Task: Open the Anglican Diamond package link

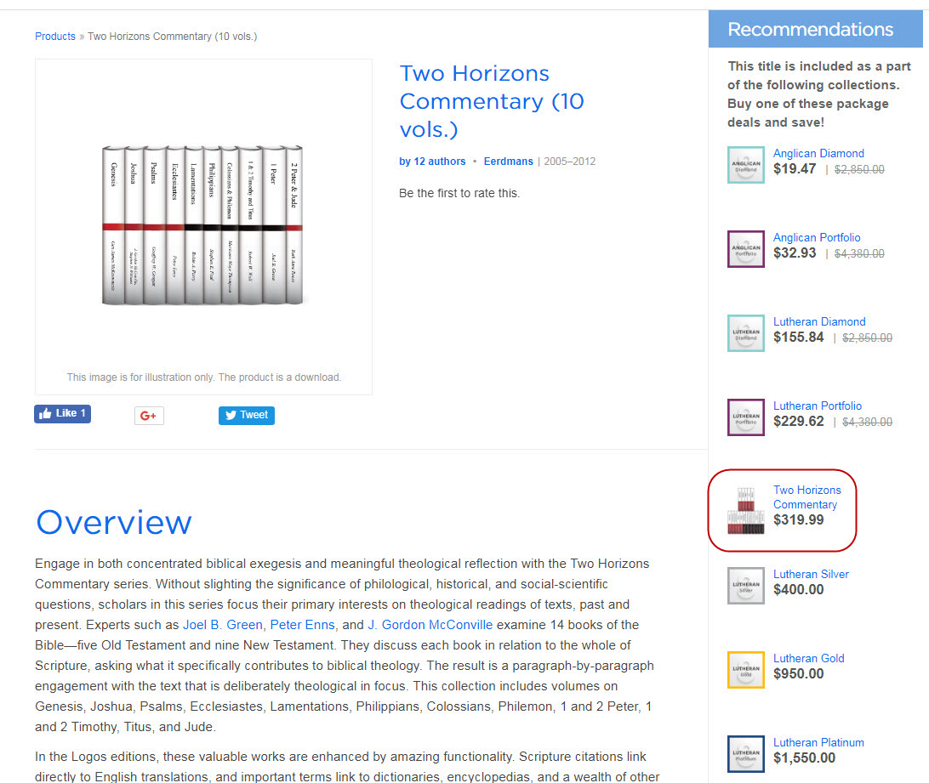Action: [818, 153]
